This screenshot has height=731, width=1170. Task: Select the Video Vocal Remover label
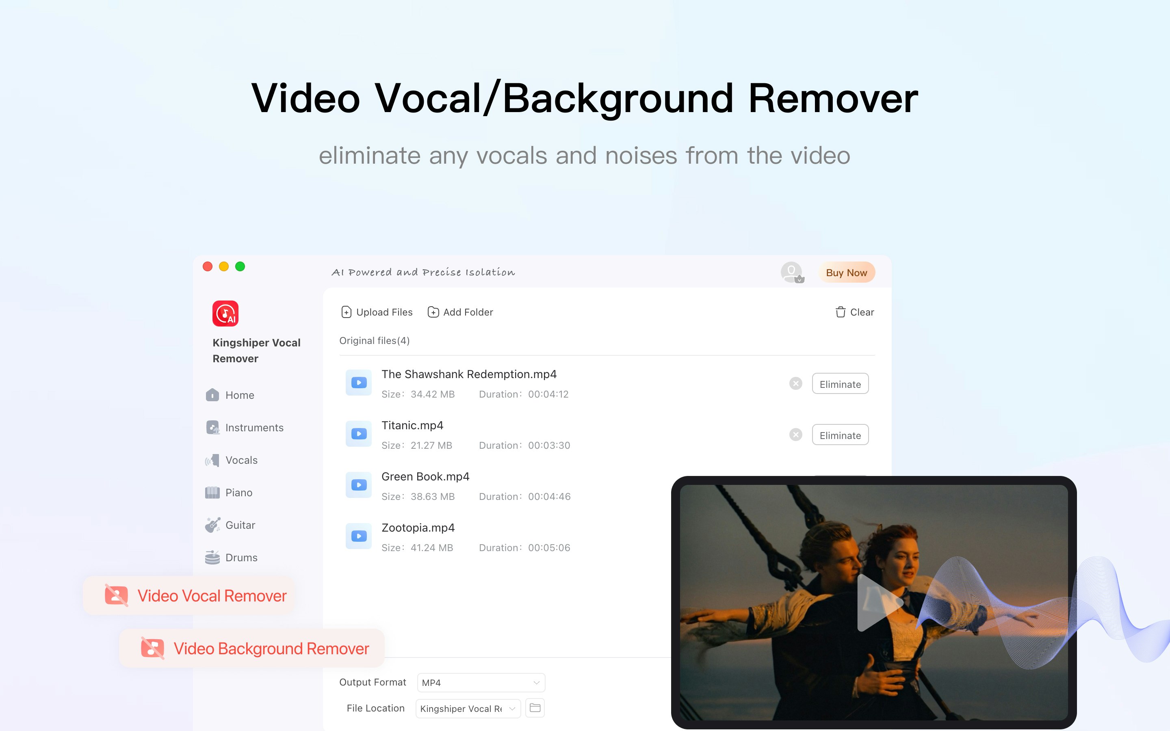(212, 596)
